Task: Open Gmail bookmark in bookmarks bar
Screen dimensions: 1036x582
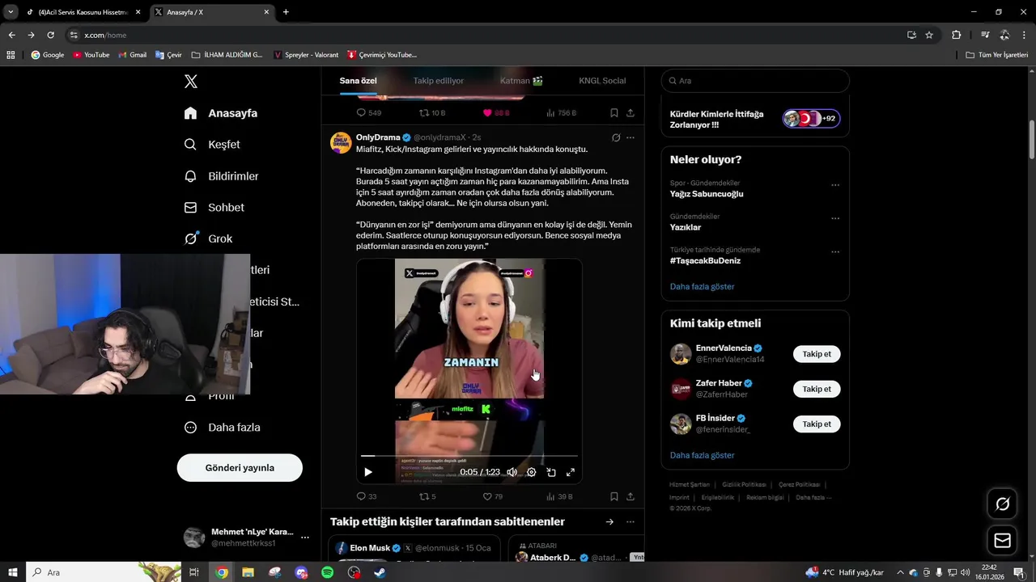Action: pos(132,55)
